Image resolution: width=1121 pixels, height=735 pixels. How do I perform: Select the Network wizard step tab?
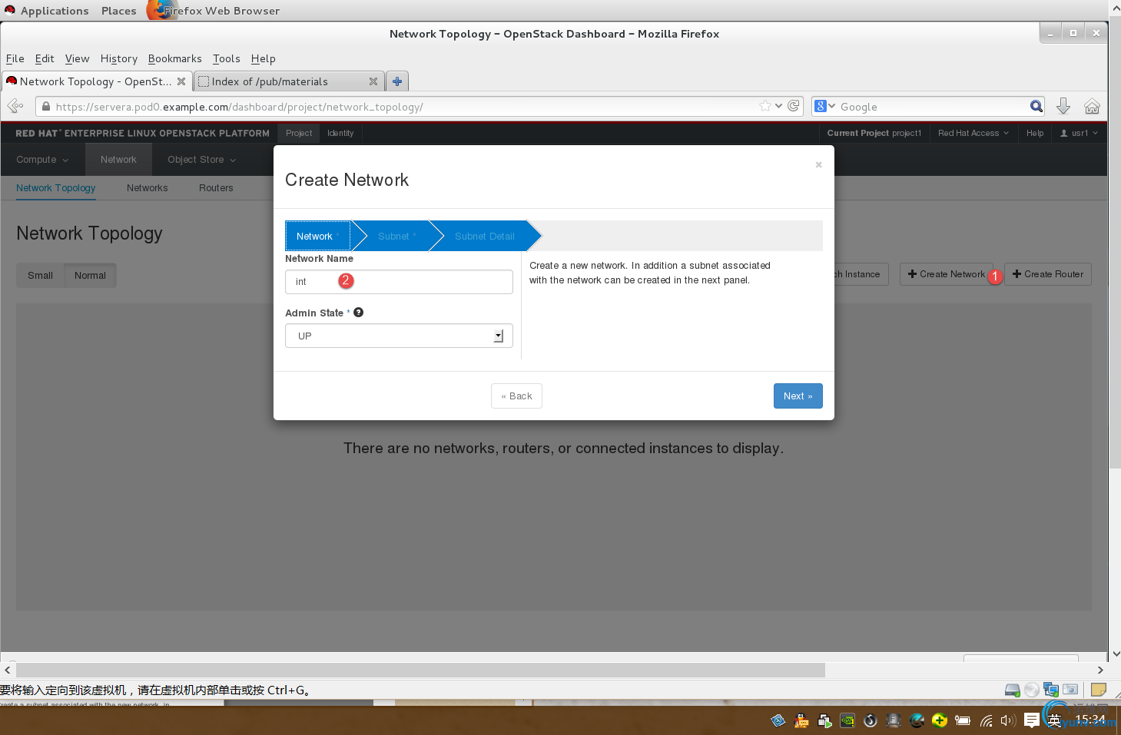click(317, 236)
